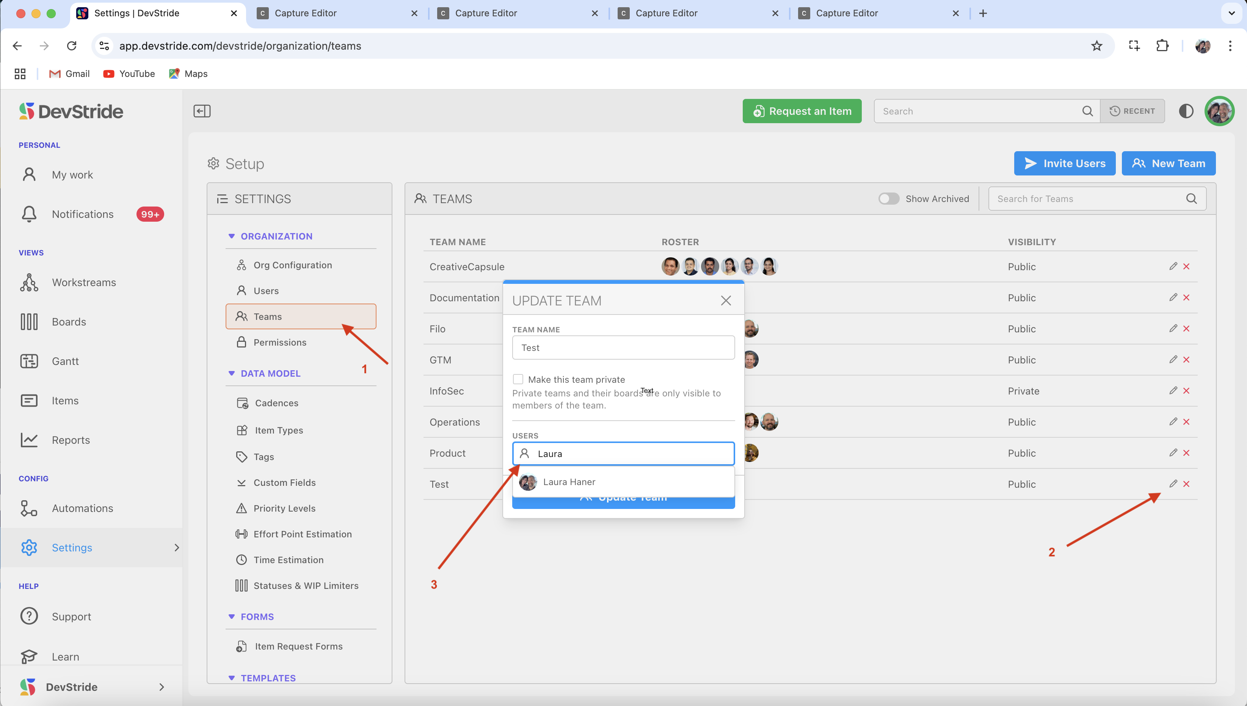Click New Team button
Screen dimensions: 1247x706
(x=1169, y=163)
